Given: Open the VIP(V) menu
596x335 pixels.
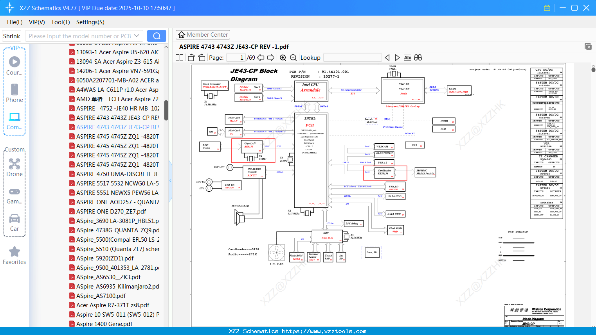Looking at the screenshot, I should click(37, 22).
